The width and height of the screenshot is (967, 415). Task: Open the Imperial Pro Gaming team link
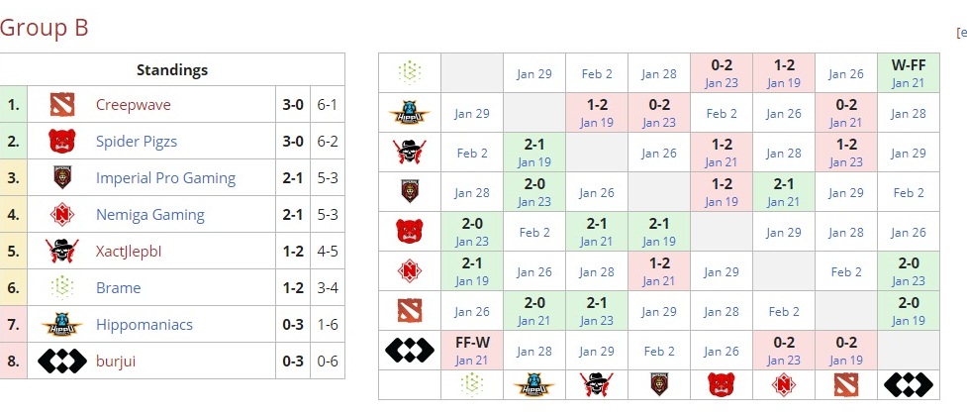click(165, 178)
